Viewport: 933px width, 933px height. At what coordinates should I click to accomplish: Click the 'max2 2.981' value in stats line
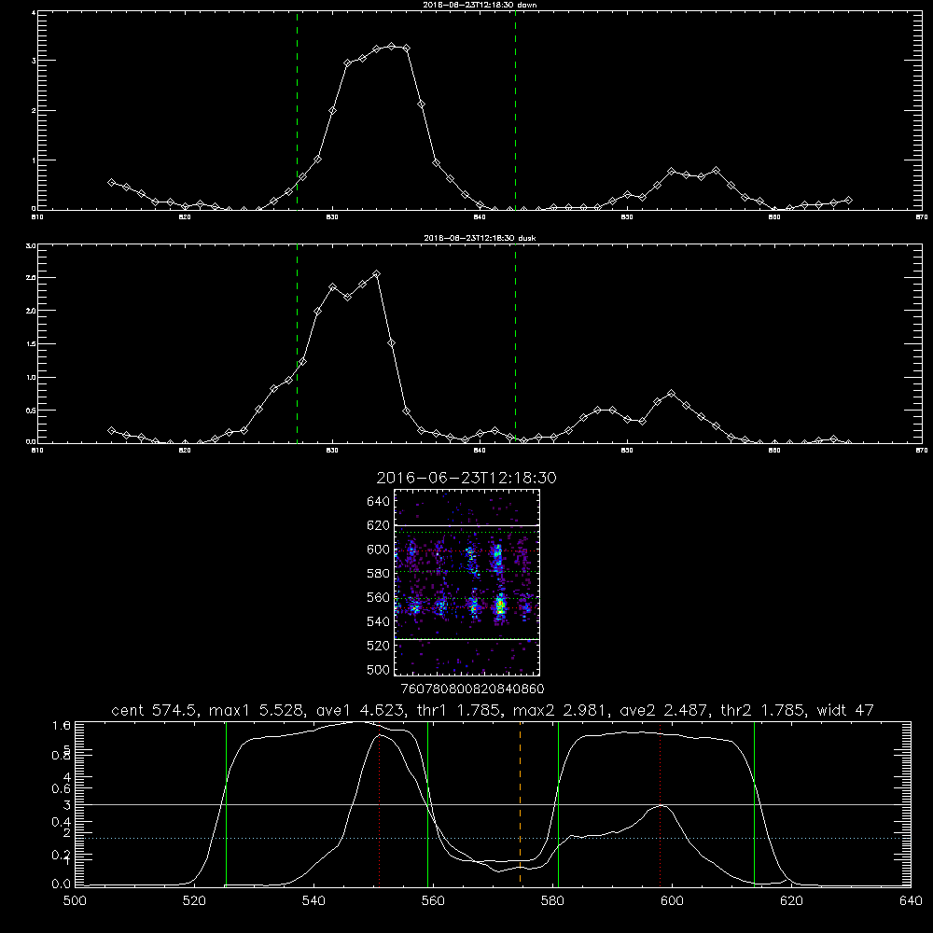(x=558, y=710)
